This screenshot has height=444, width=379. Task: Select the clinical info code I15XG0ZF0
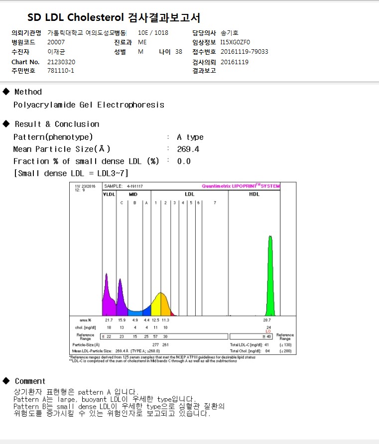coord(235,42)
